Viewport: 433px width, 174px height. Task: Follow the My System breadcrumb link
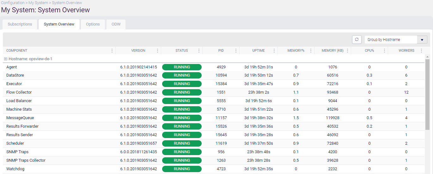(x=38, y=3)
